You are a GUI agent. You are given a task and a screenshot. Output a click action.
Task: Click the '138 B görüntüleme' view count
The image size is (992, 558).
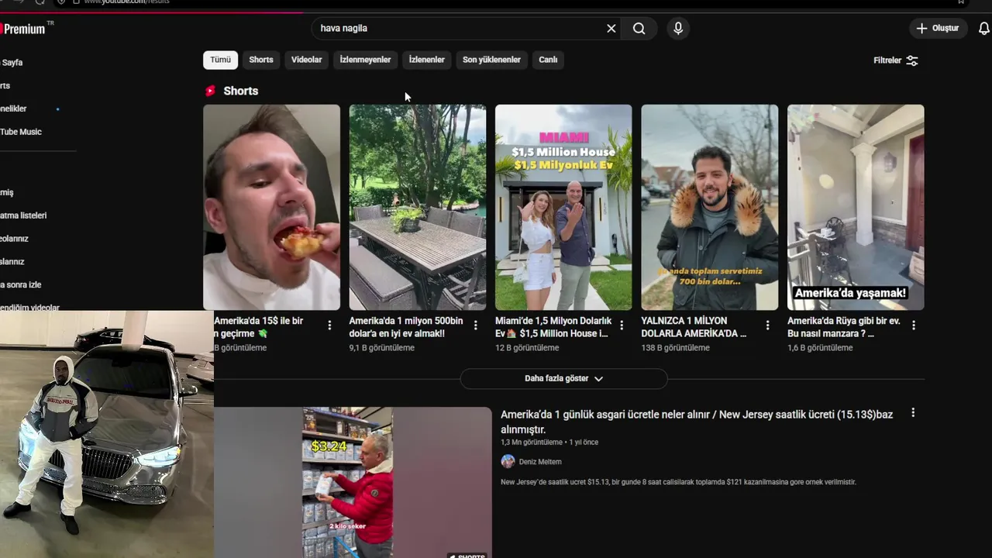(x=675, y=348)
